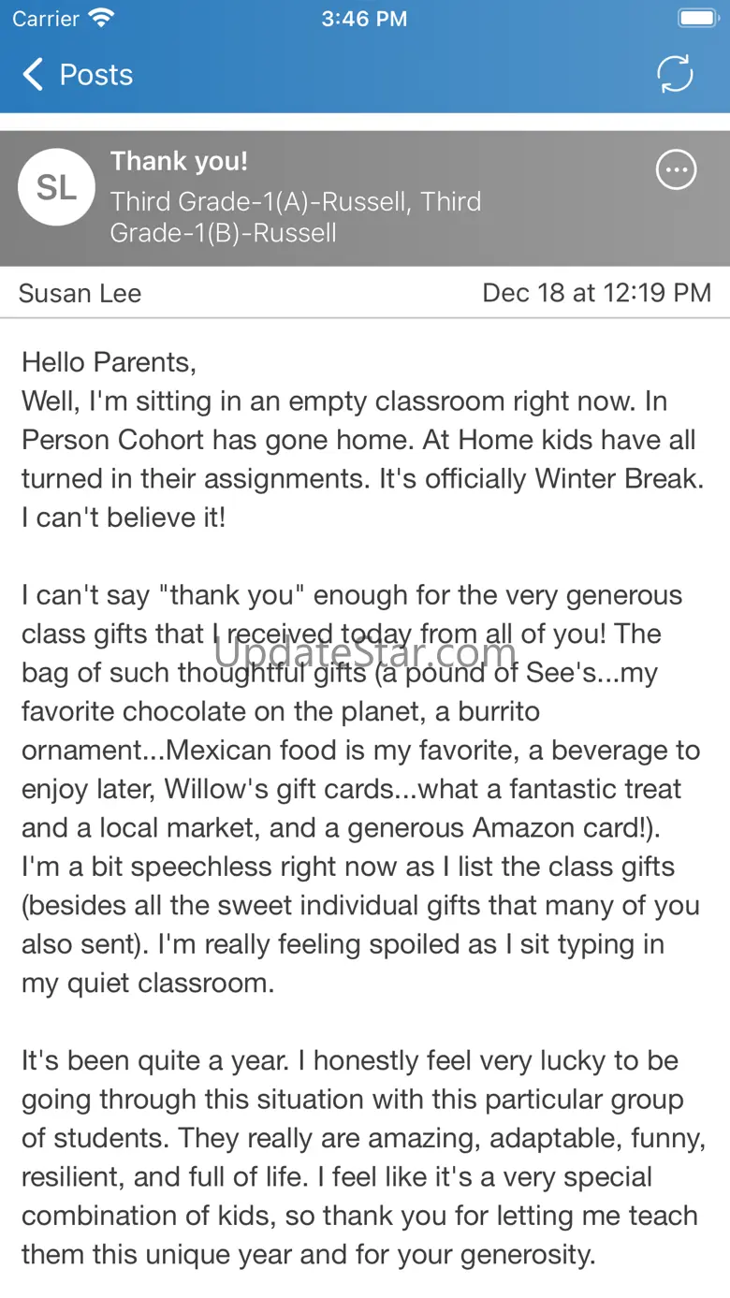Tap the UpdateStar.com watermark
The width and height of the screenshot is (730, 1298).
[x=365, y=651]
